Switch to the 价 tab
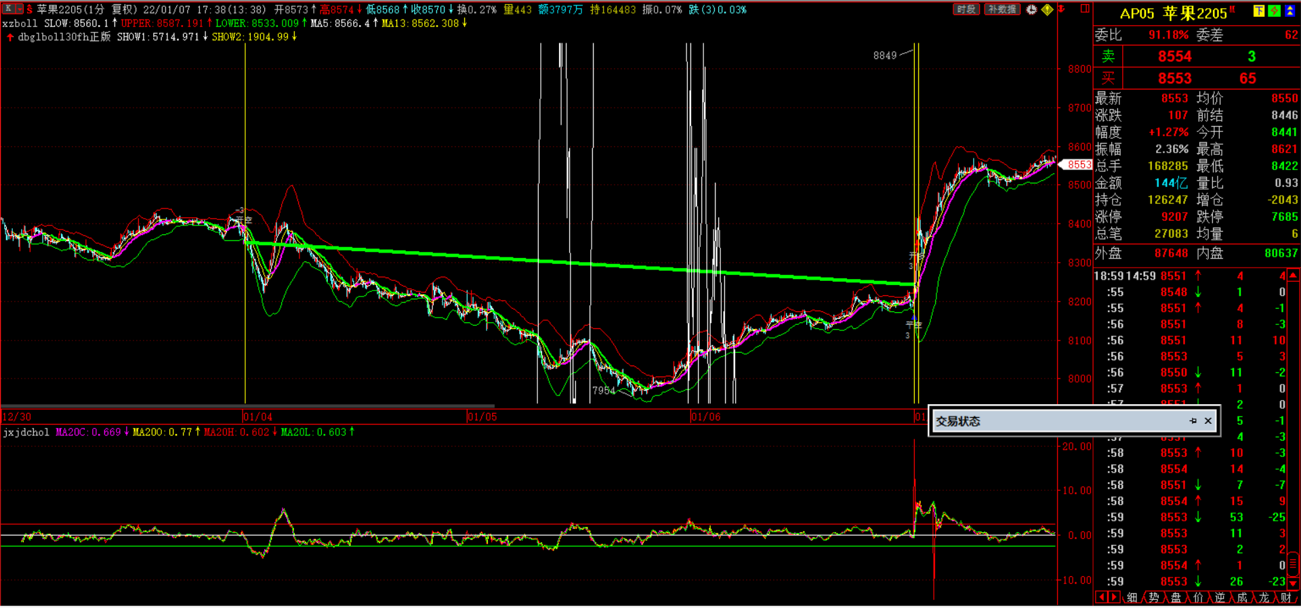Image resolution: width=1301 pixels, height=608 pixels. (1198, 598)
